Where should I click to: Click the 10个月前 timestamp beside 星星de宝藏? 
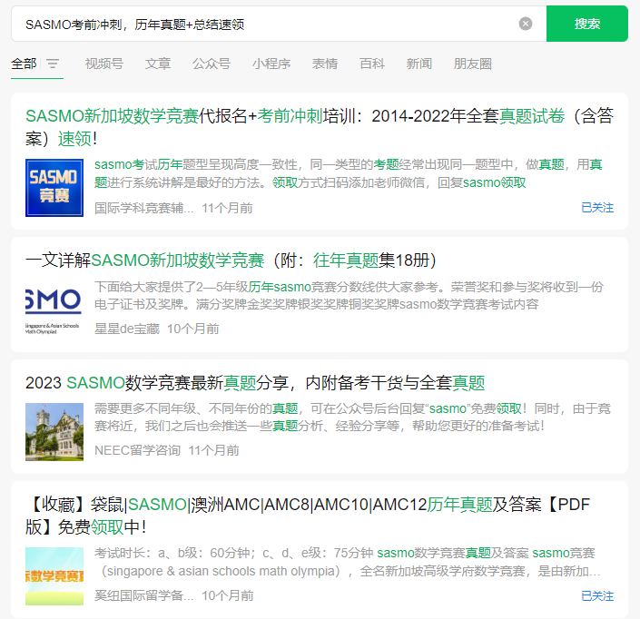pos(193,329)
